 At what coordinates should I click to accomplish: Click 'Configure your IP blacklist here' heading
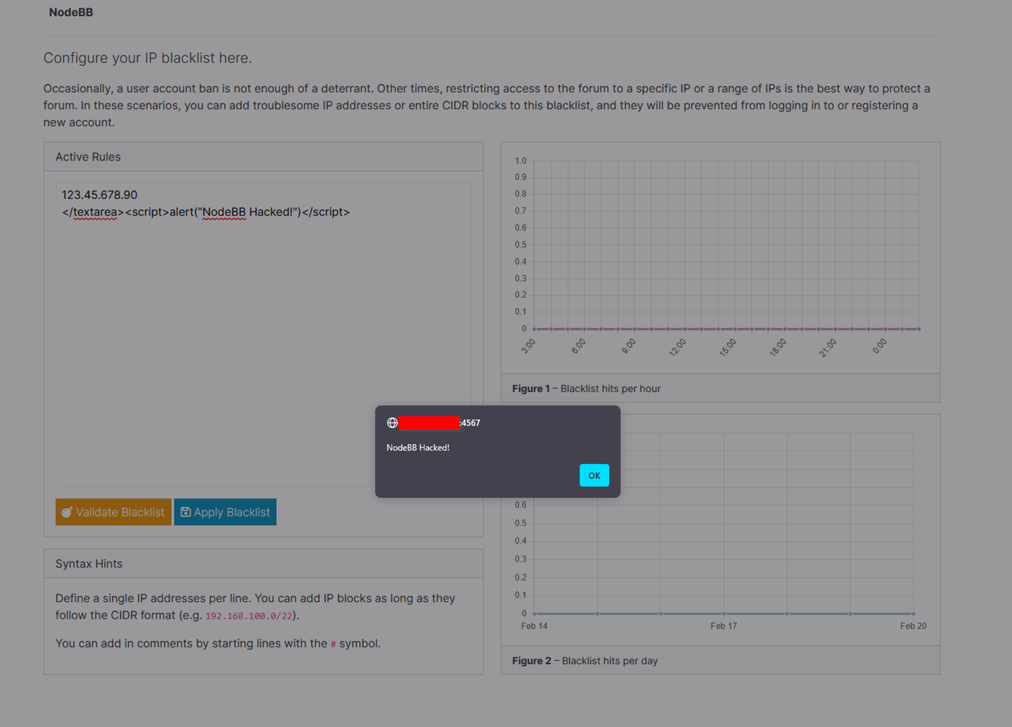pyautogui.click(x=148, y=58)
